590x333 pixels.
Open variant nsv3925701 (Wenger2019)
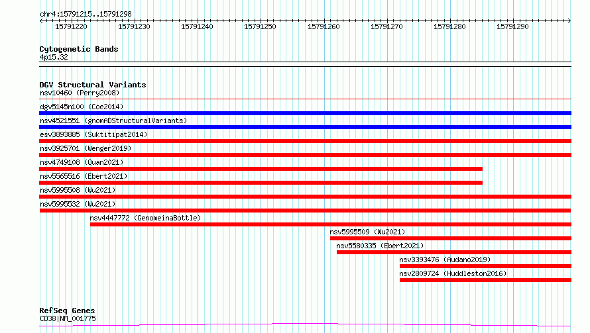click(x=86, y=148)
